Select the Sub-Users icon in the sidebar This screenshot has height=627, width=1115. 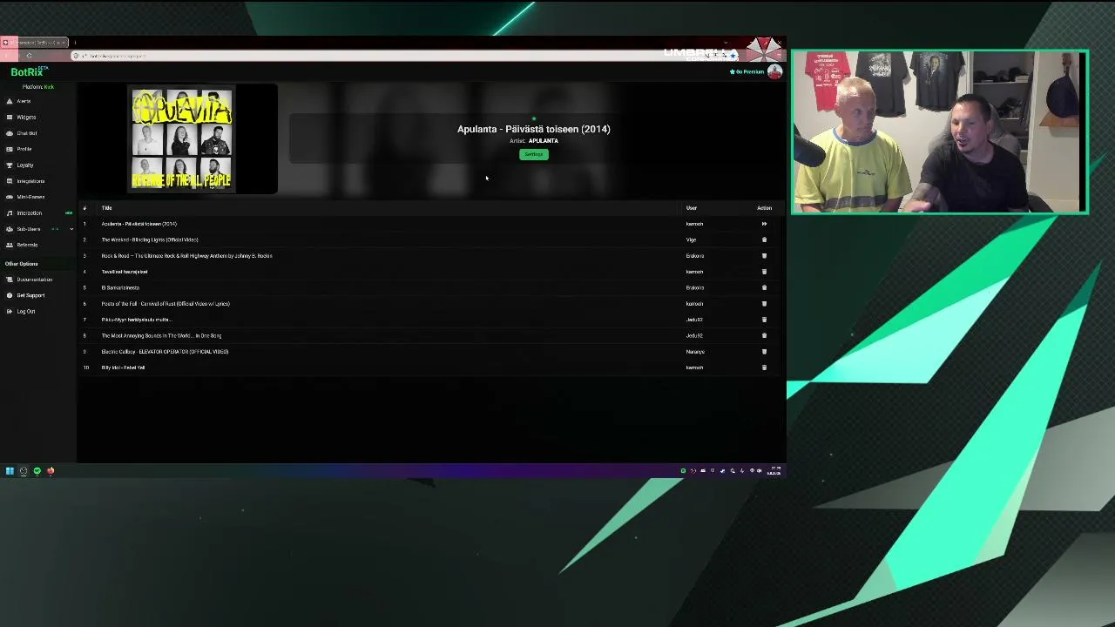tap(10, 229)
